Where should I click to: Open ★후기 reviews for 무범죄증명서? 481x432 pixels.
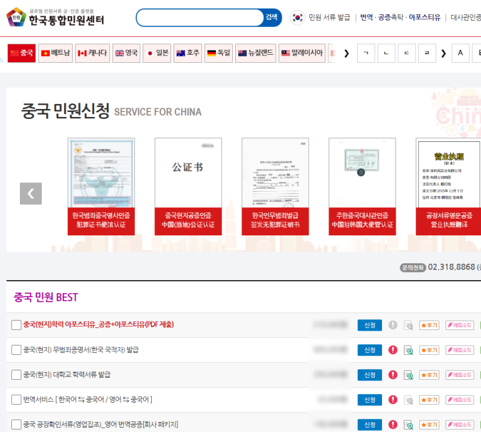click(429, 350)
